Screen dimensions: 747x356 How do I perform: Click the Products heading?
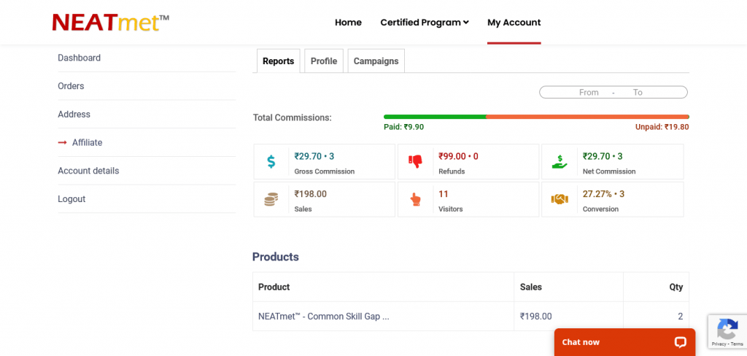pos(275,257)
